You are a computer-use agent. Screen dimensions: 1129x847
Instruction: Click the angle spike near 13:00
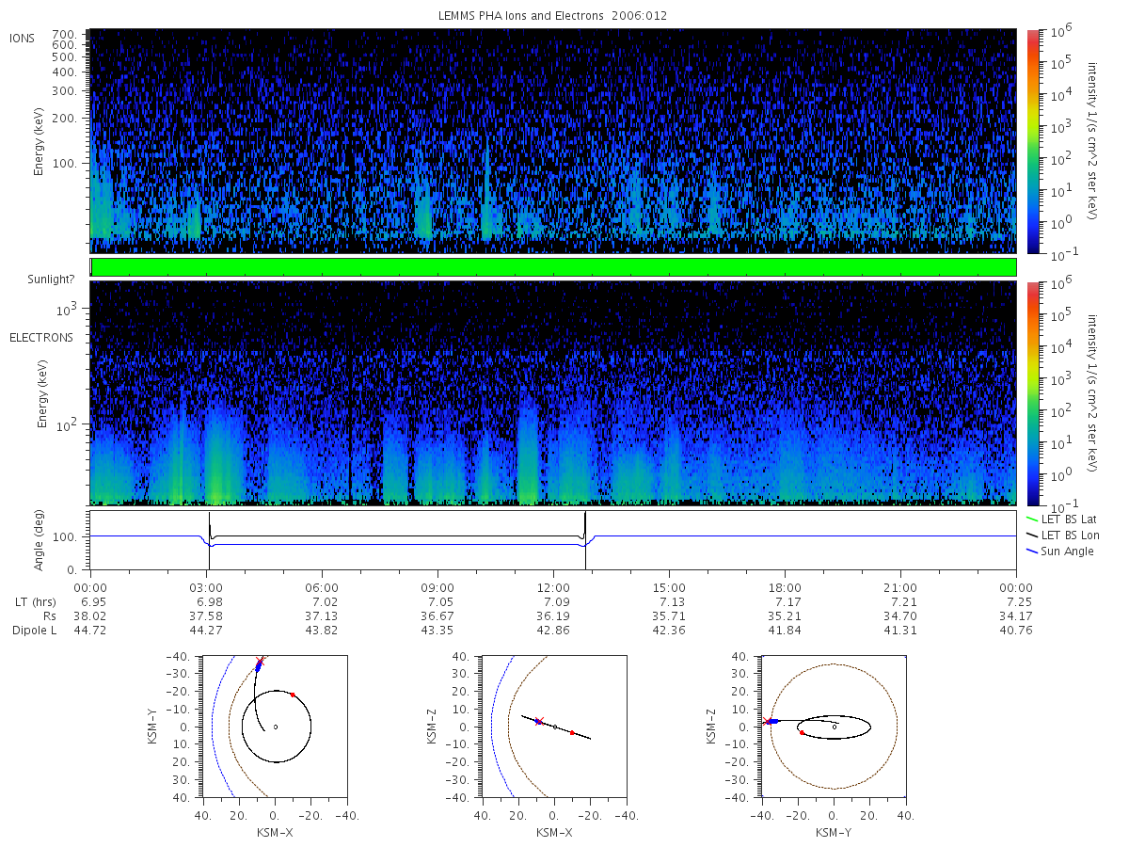(585, 527)
